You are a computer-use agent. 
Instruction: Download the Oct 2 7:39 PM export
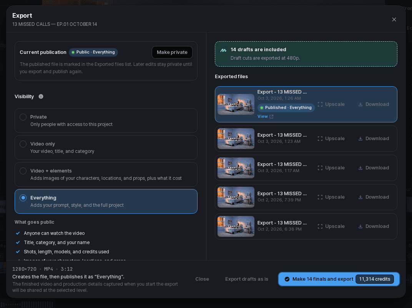374,197
